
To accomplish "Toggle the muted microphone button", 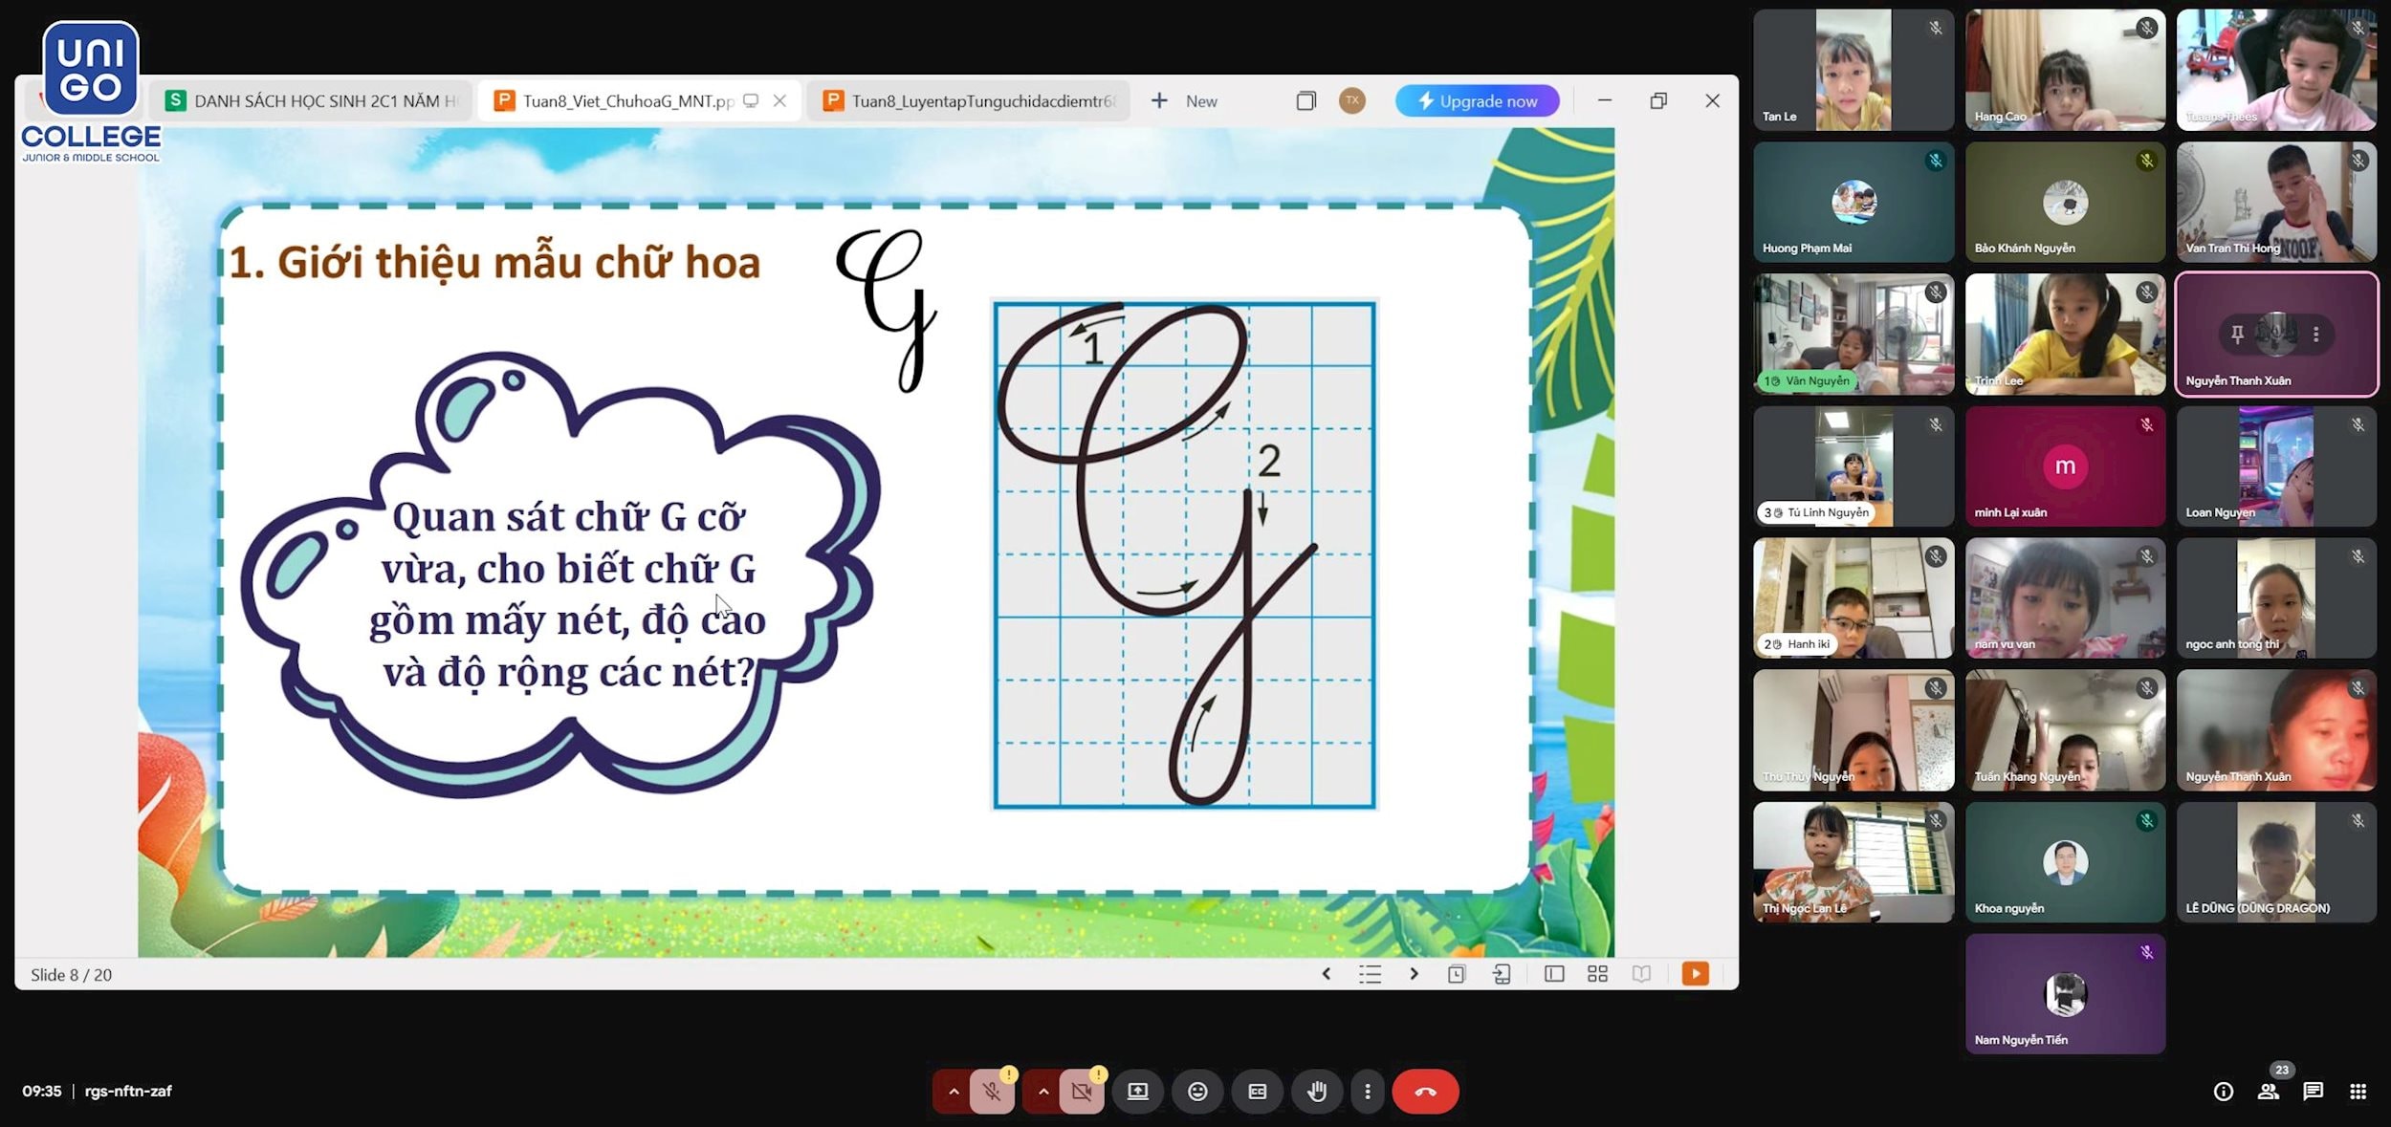I will (992, 1092).
